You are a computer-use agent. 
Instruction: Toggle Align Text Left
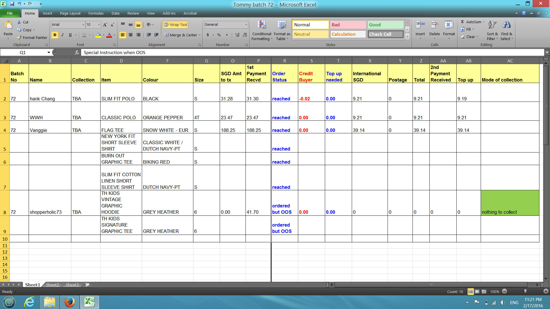[x=123, y=35]
